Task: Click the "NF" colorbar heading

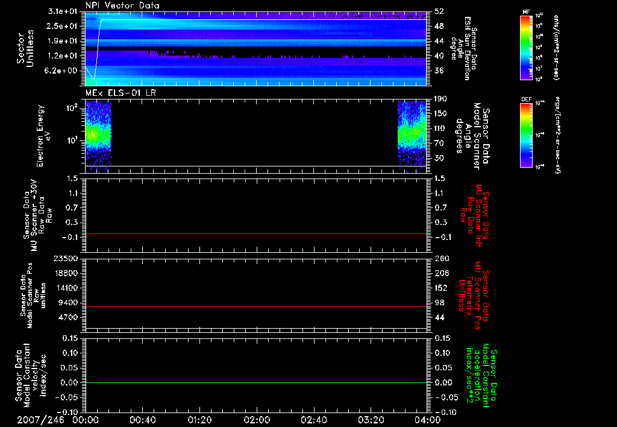Action: 526,12
